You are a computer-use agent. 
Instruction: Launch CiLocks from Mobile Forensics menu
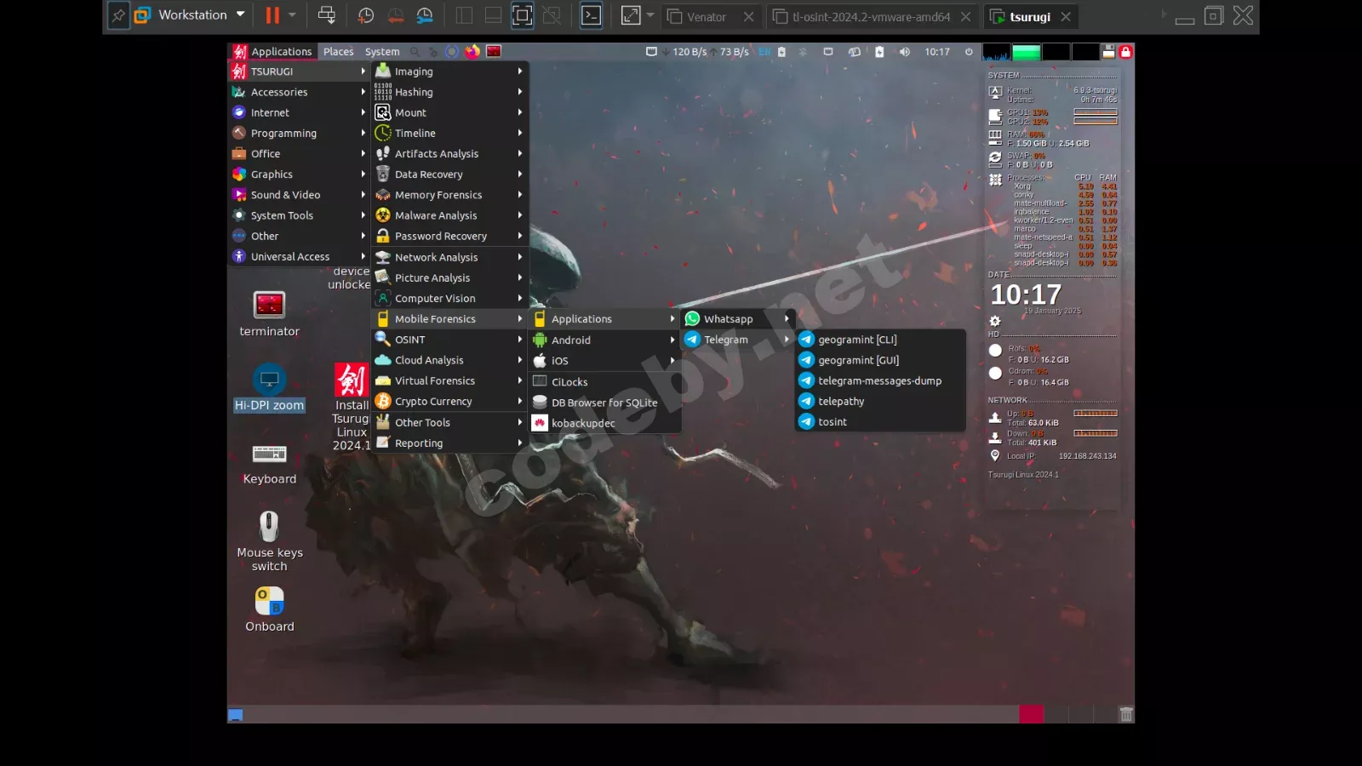click(x=604, y=382)
